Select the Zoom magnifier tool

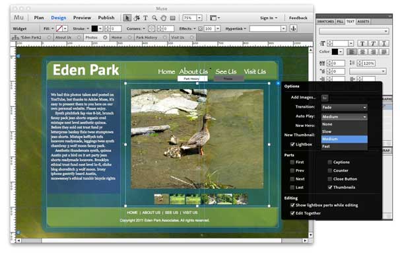point(154,18)
